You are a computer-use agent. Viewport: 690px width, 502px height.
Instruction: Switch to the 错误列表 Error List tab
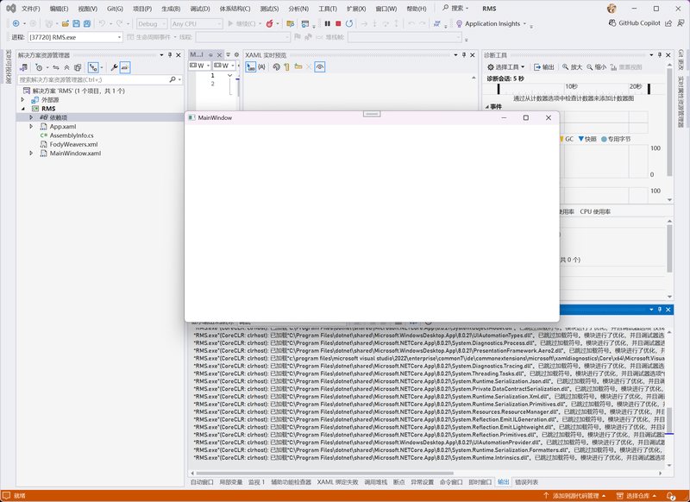(x=526, y=482)
